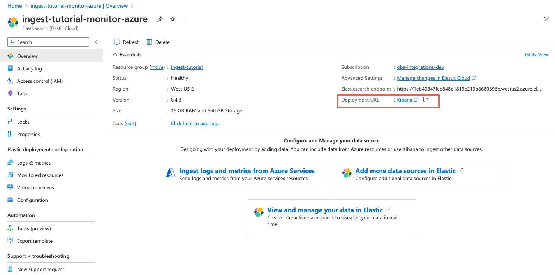The width and height of the screenshot is (555, 275).
Task: Switch to JSON View of essentials
Action: [536, 54]
